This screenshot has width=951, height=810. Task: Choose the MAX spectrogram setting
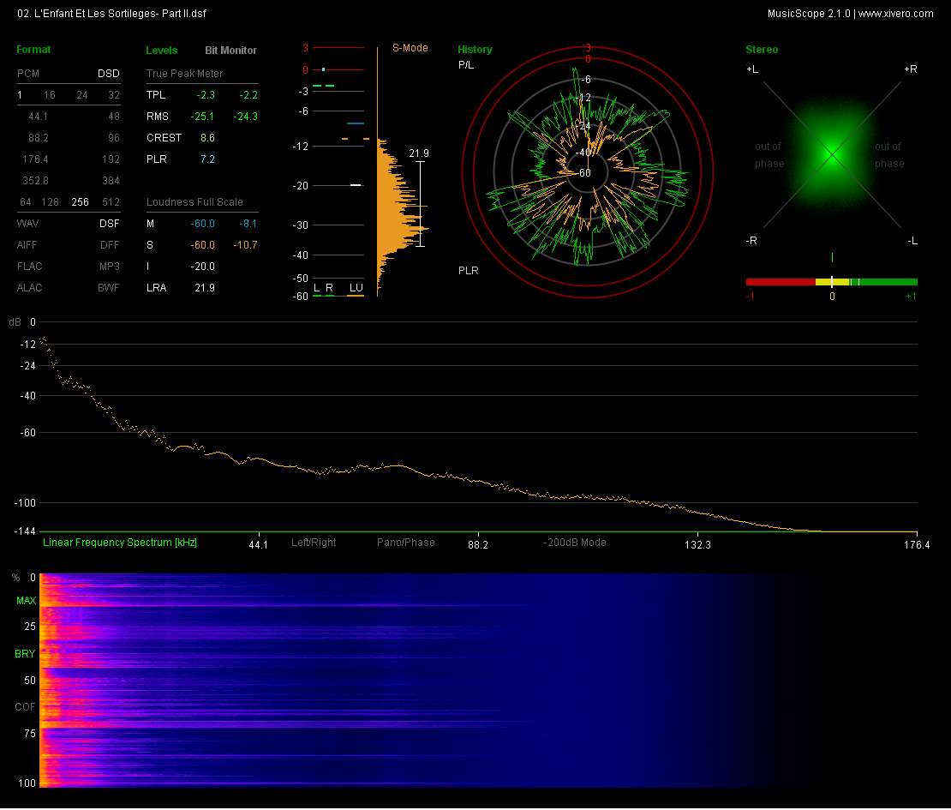[26, 602]
